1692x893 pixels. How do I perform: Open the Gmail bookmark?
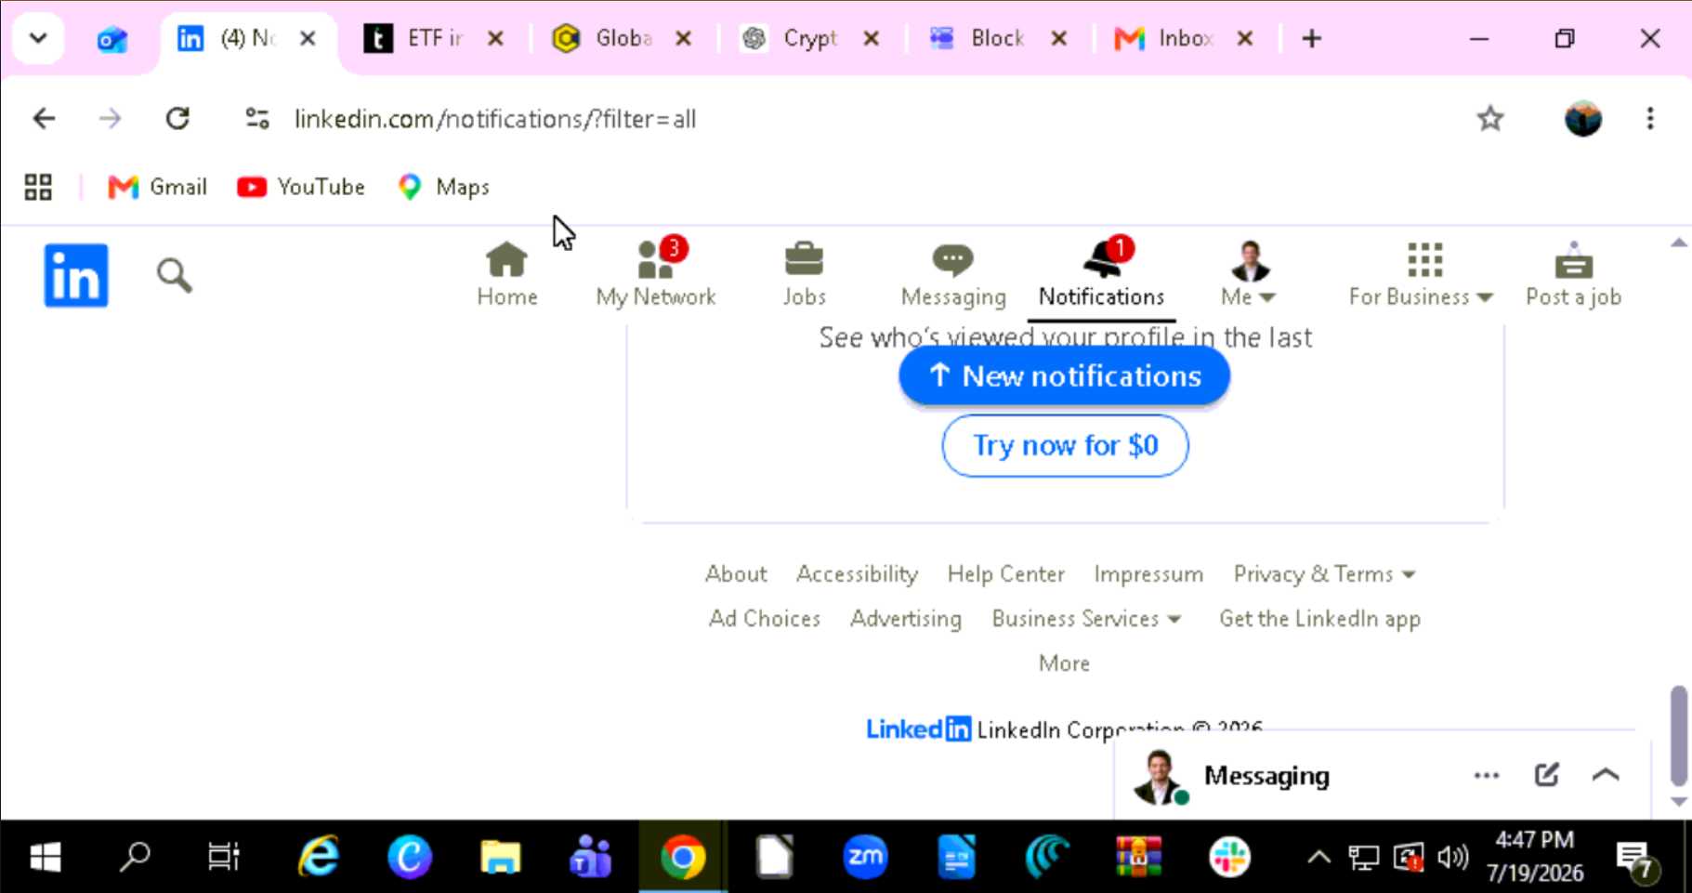point(157,188)
